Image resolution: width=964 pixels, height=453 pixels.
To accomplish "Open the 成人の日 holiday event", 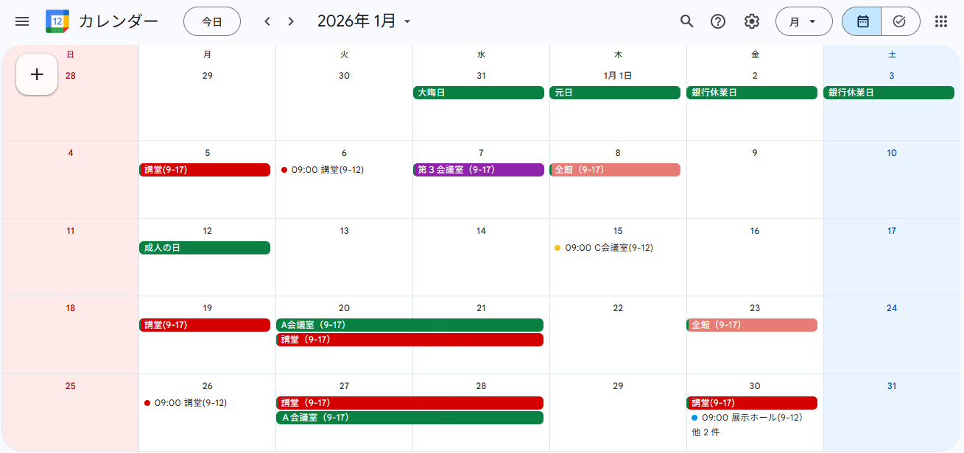I will point(205,248).
